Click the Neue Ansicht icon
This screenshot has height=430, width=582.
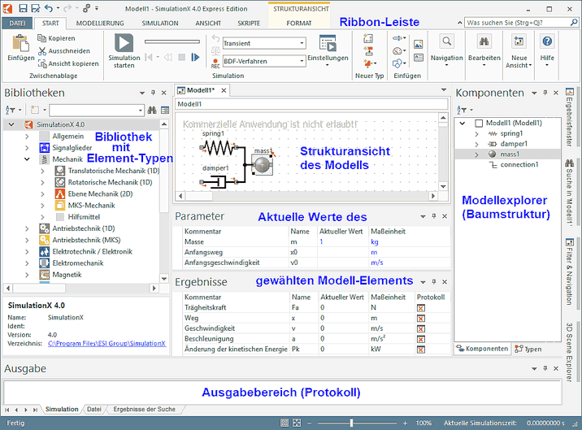519,42
